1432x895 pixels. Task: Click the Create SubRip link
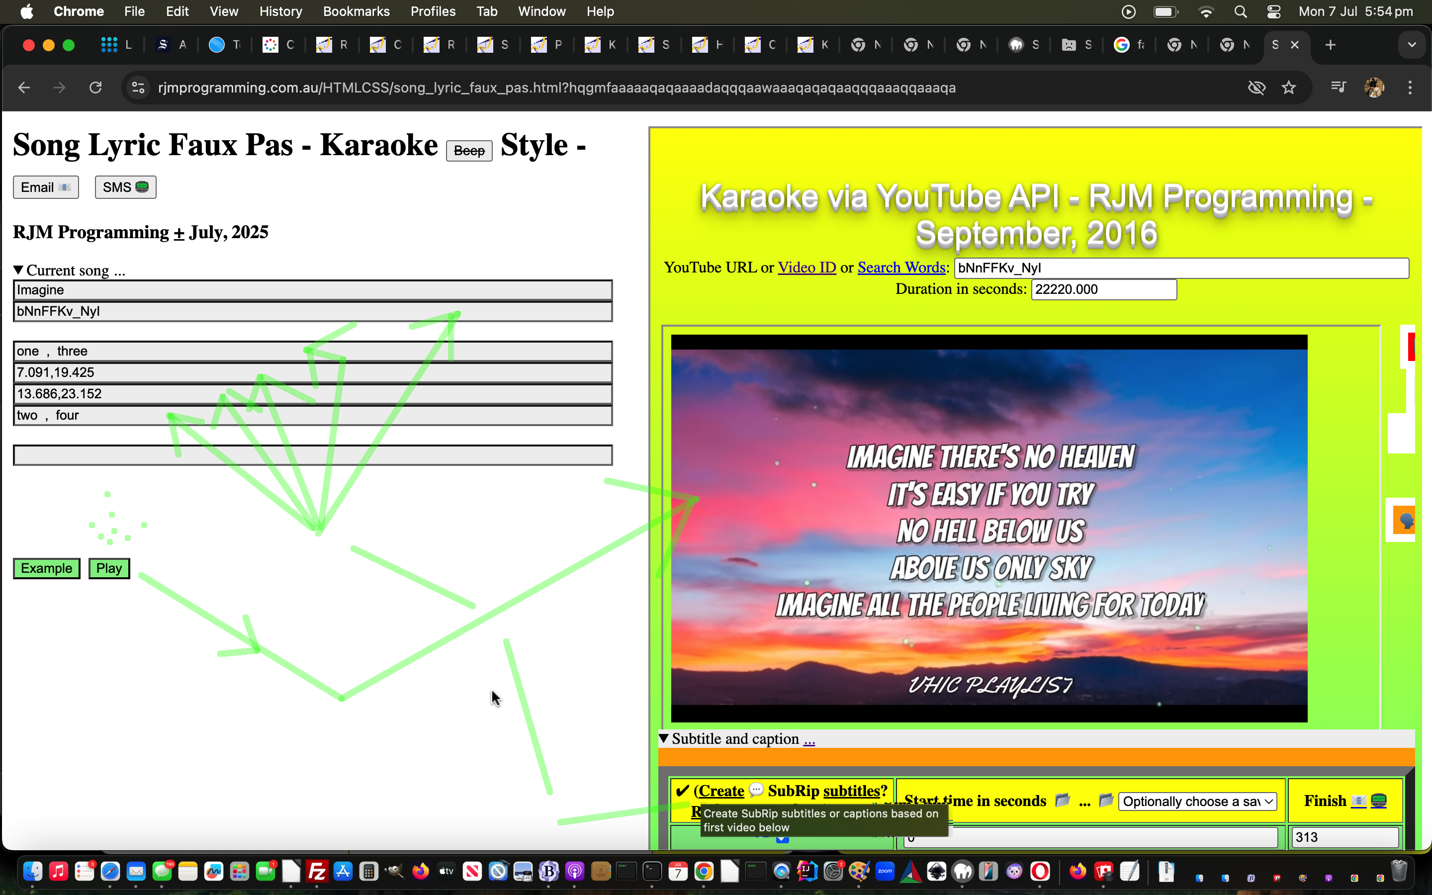coord(721,791)
